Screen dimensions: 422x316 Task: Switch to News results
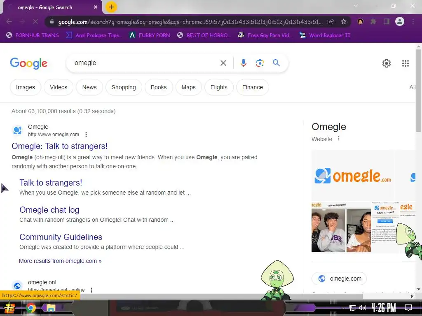89,87
